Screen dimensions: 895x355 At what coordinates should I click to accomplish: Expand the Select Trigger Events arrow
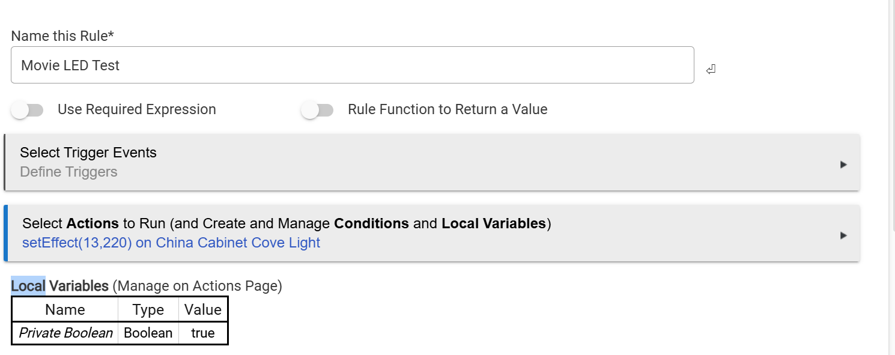point(843,165)
